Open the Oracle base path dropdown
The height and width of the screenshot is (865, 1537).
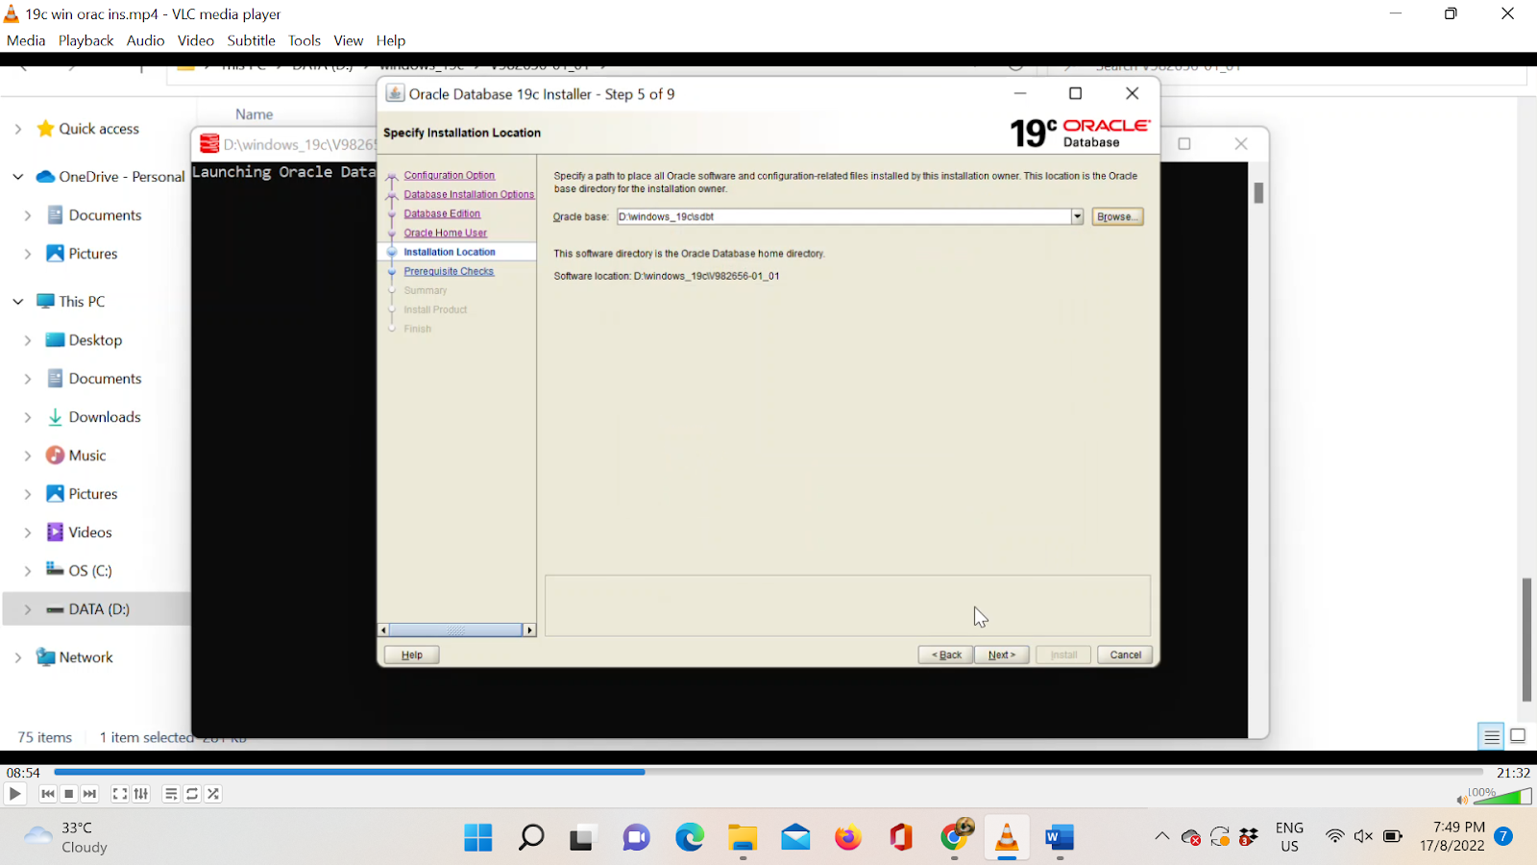coord(1077,216)
